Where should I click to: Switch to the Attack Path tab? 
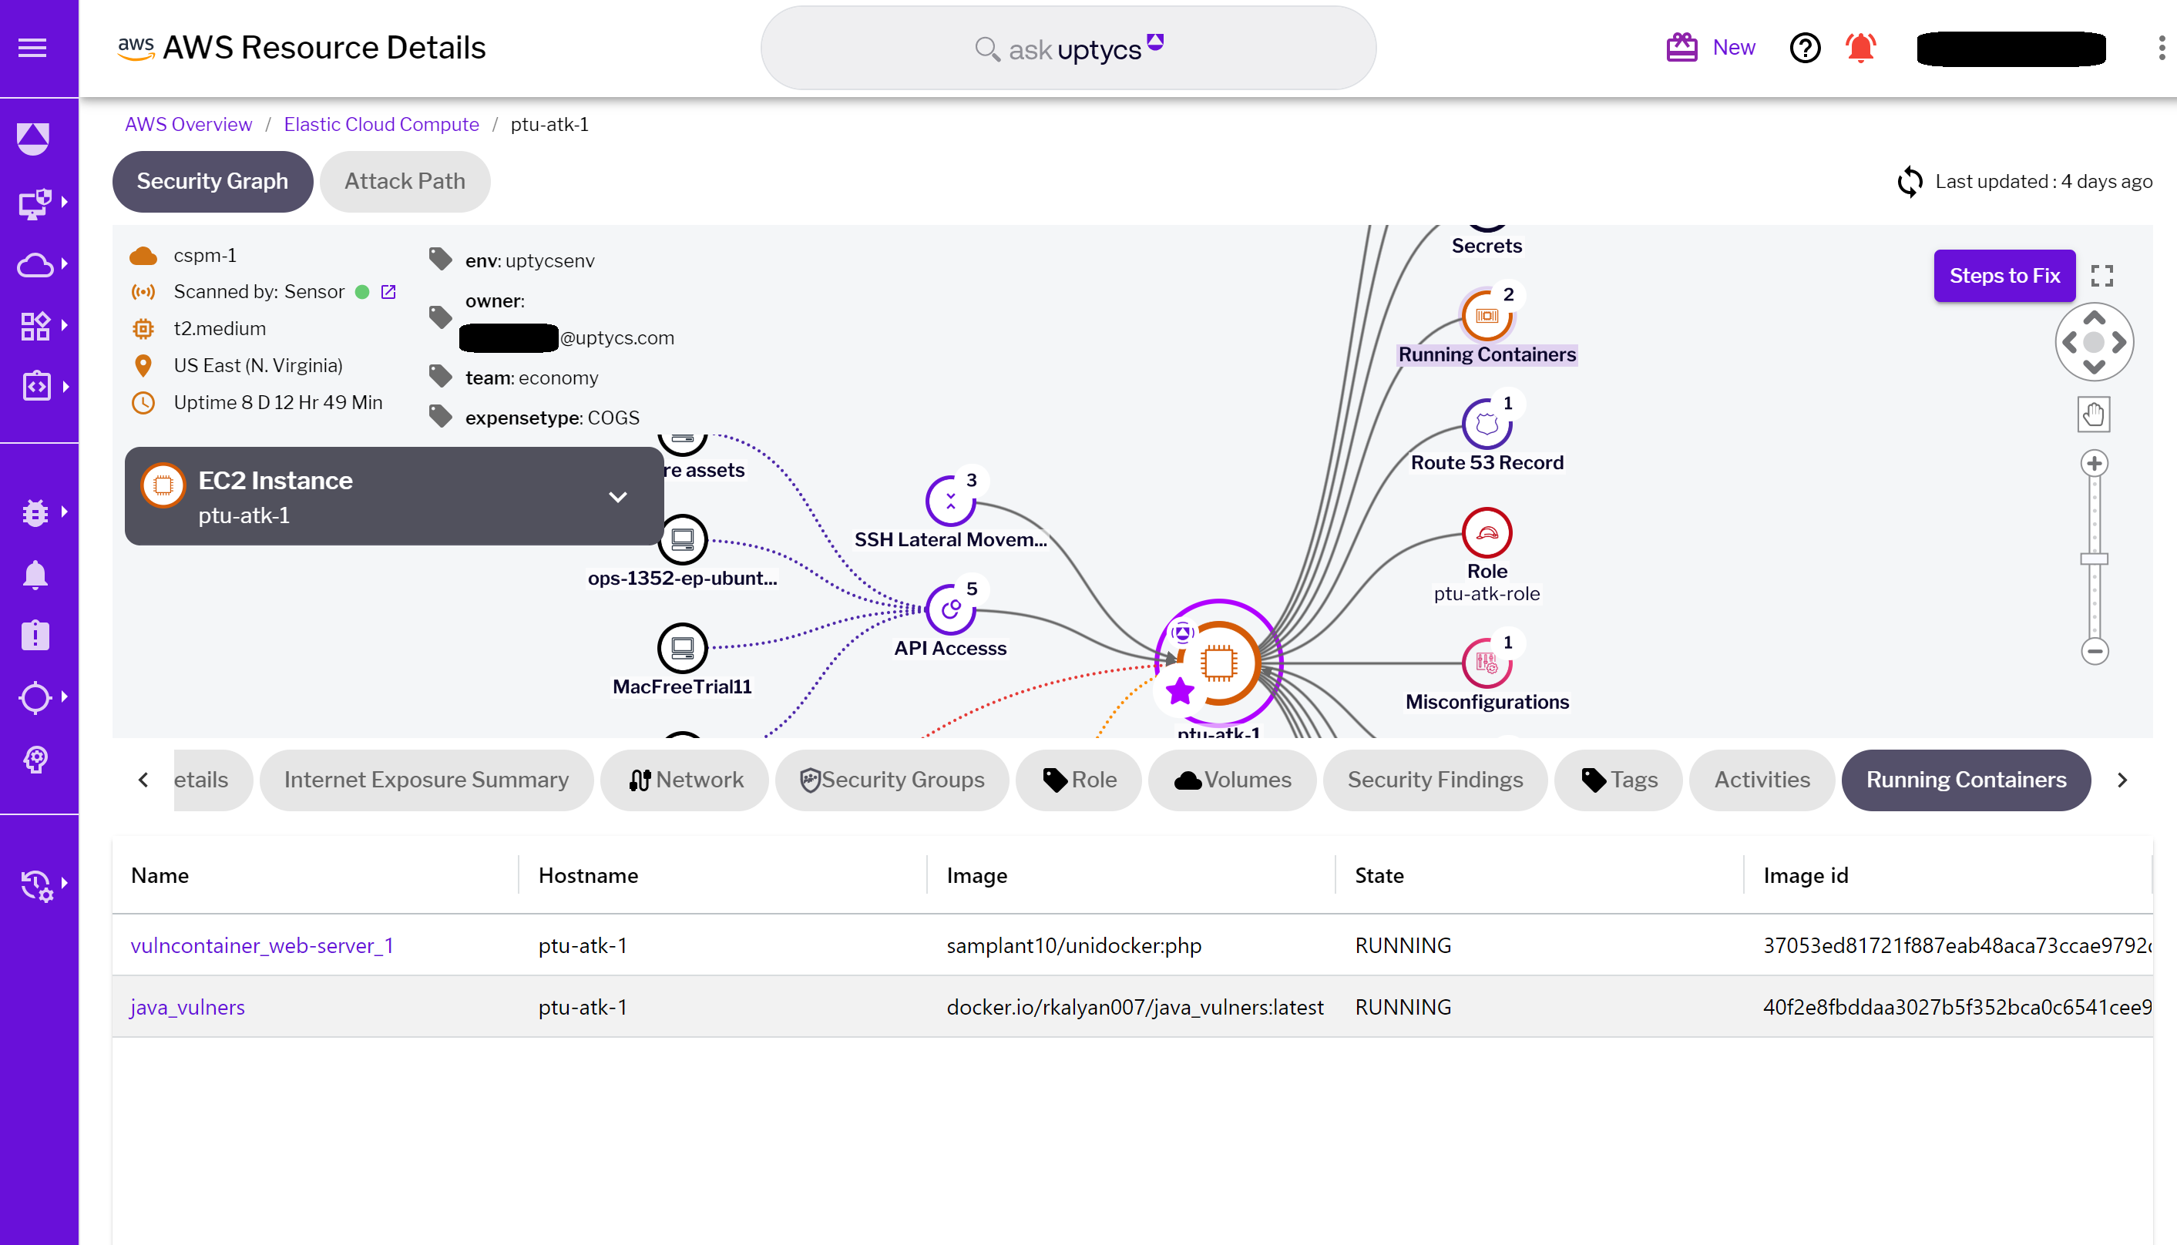(x=405, y=181)
